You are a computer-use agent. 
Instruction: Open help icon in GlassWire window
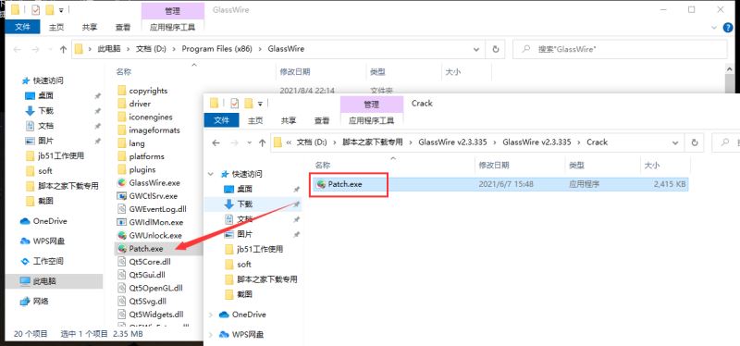pos(728,28)
